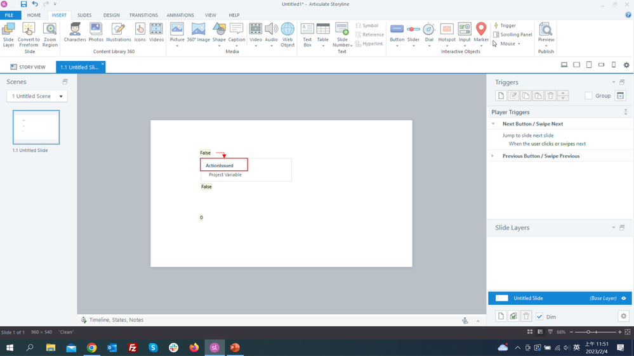Click the Zoom Region icon
This screenshot has height=356, width=634.
pyautogui.click(x=50, y=34)
